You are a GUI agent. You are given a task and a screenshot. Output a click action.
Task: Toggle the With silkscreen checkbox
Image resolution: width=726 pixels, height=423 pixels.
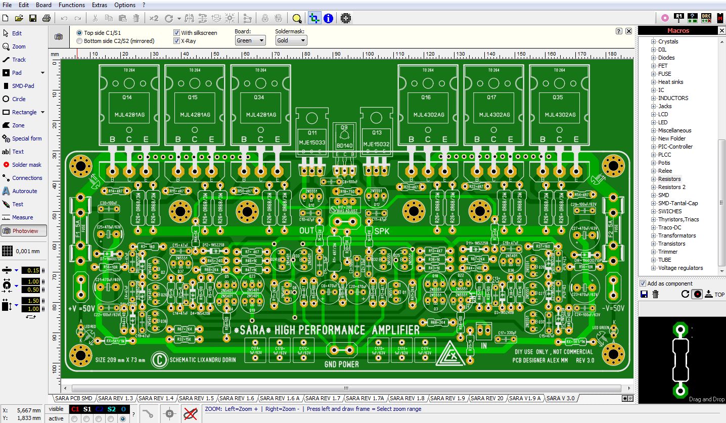tap(176, 33)
